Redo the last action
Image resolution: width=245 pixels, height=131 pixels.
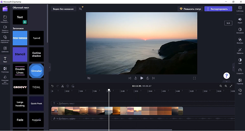[58, 86]
